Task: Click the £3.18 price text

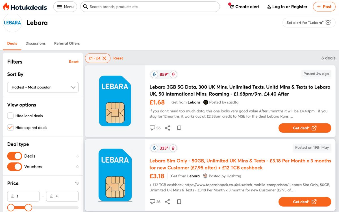Action: tap(157, 176)
